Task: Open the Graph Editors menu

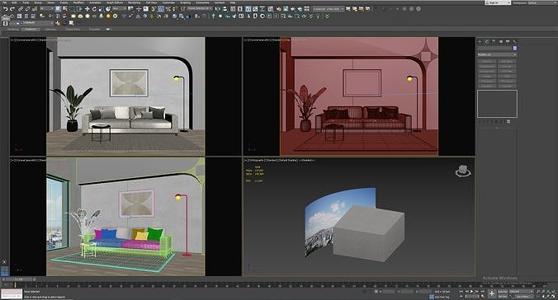Action: (x=115, y=2)
